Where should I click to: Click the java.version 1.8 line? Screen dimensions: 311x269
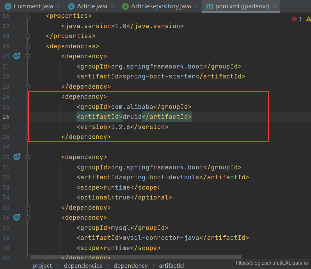(122, 26)
